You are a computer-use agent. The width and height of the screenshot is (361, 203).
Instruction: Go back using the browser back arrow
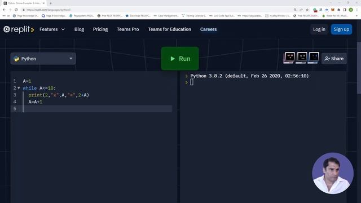pos(4,10)
